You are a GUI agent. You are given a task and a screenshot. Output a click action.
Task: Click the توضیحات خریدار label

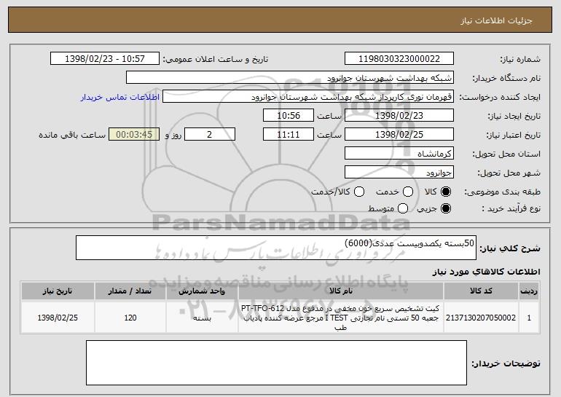click(506, 363)
